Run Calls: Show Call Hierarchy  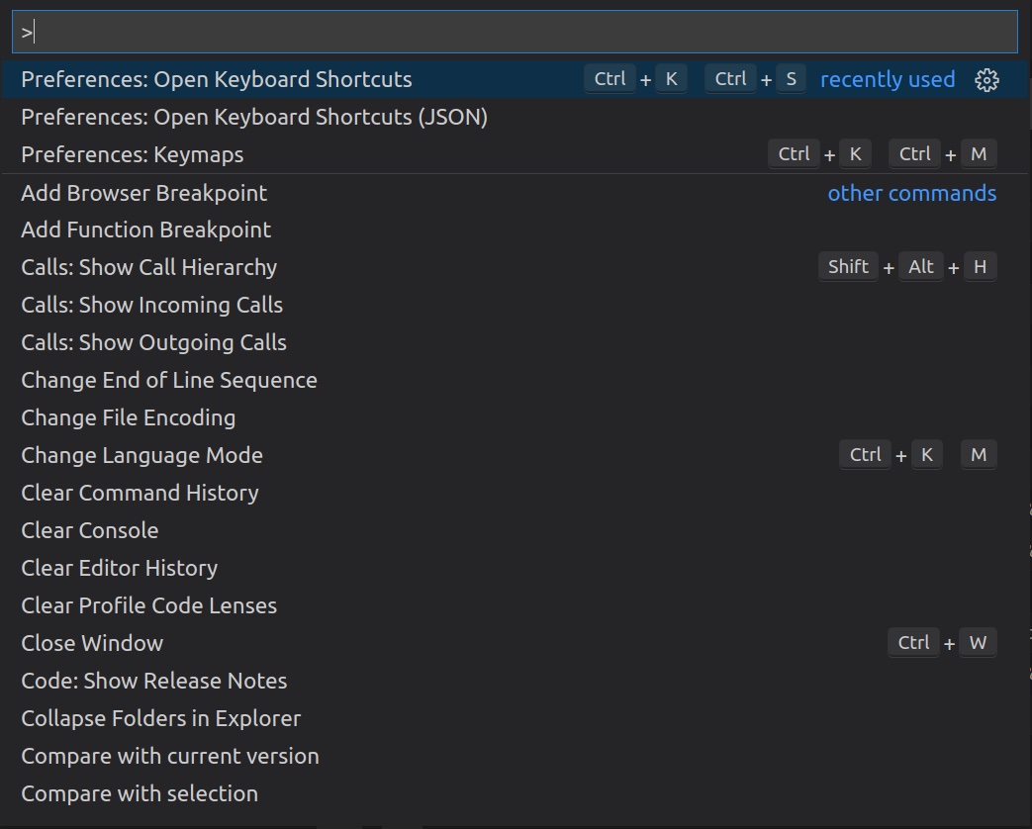pyautogui.click(x=149, y=268)
